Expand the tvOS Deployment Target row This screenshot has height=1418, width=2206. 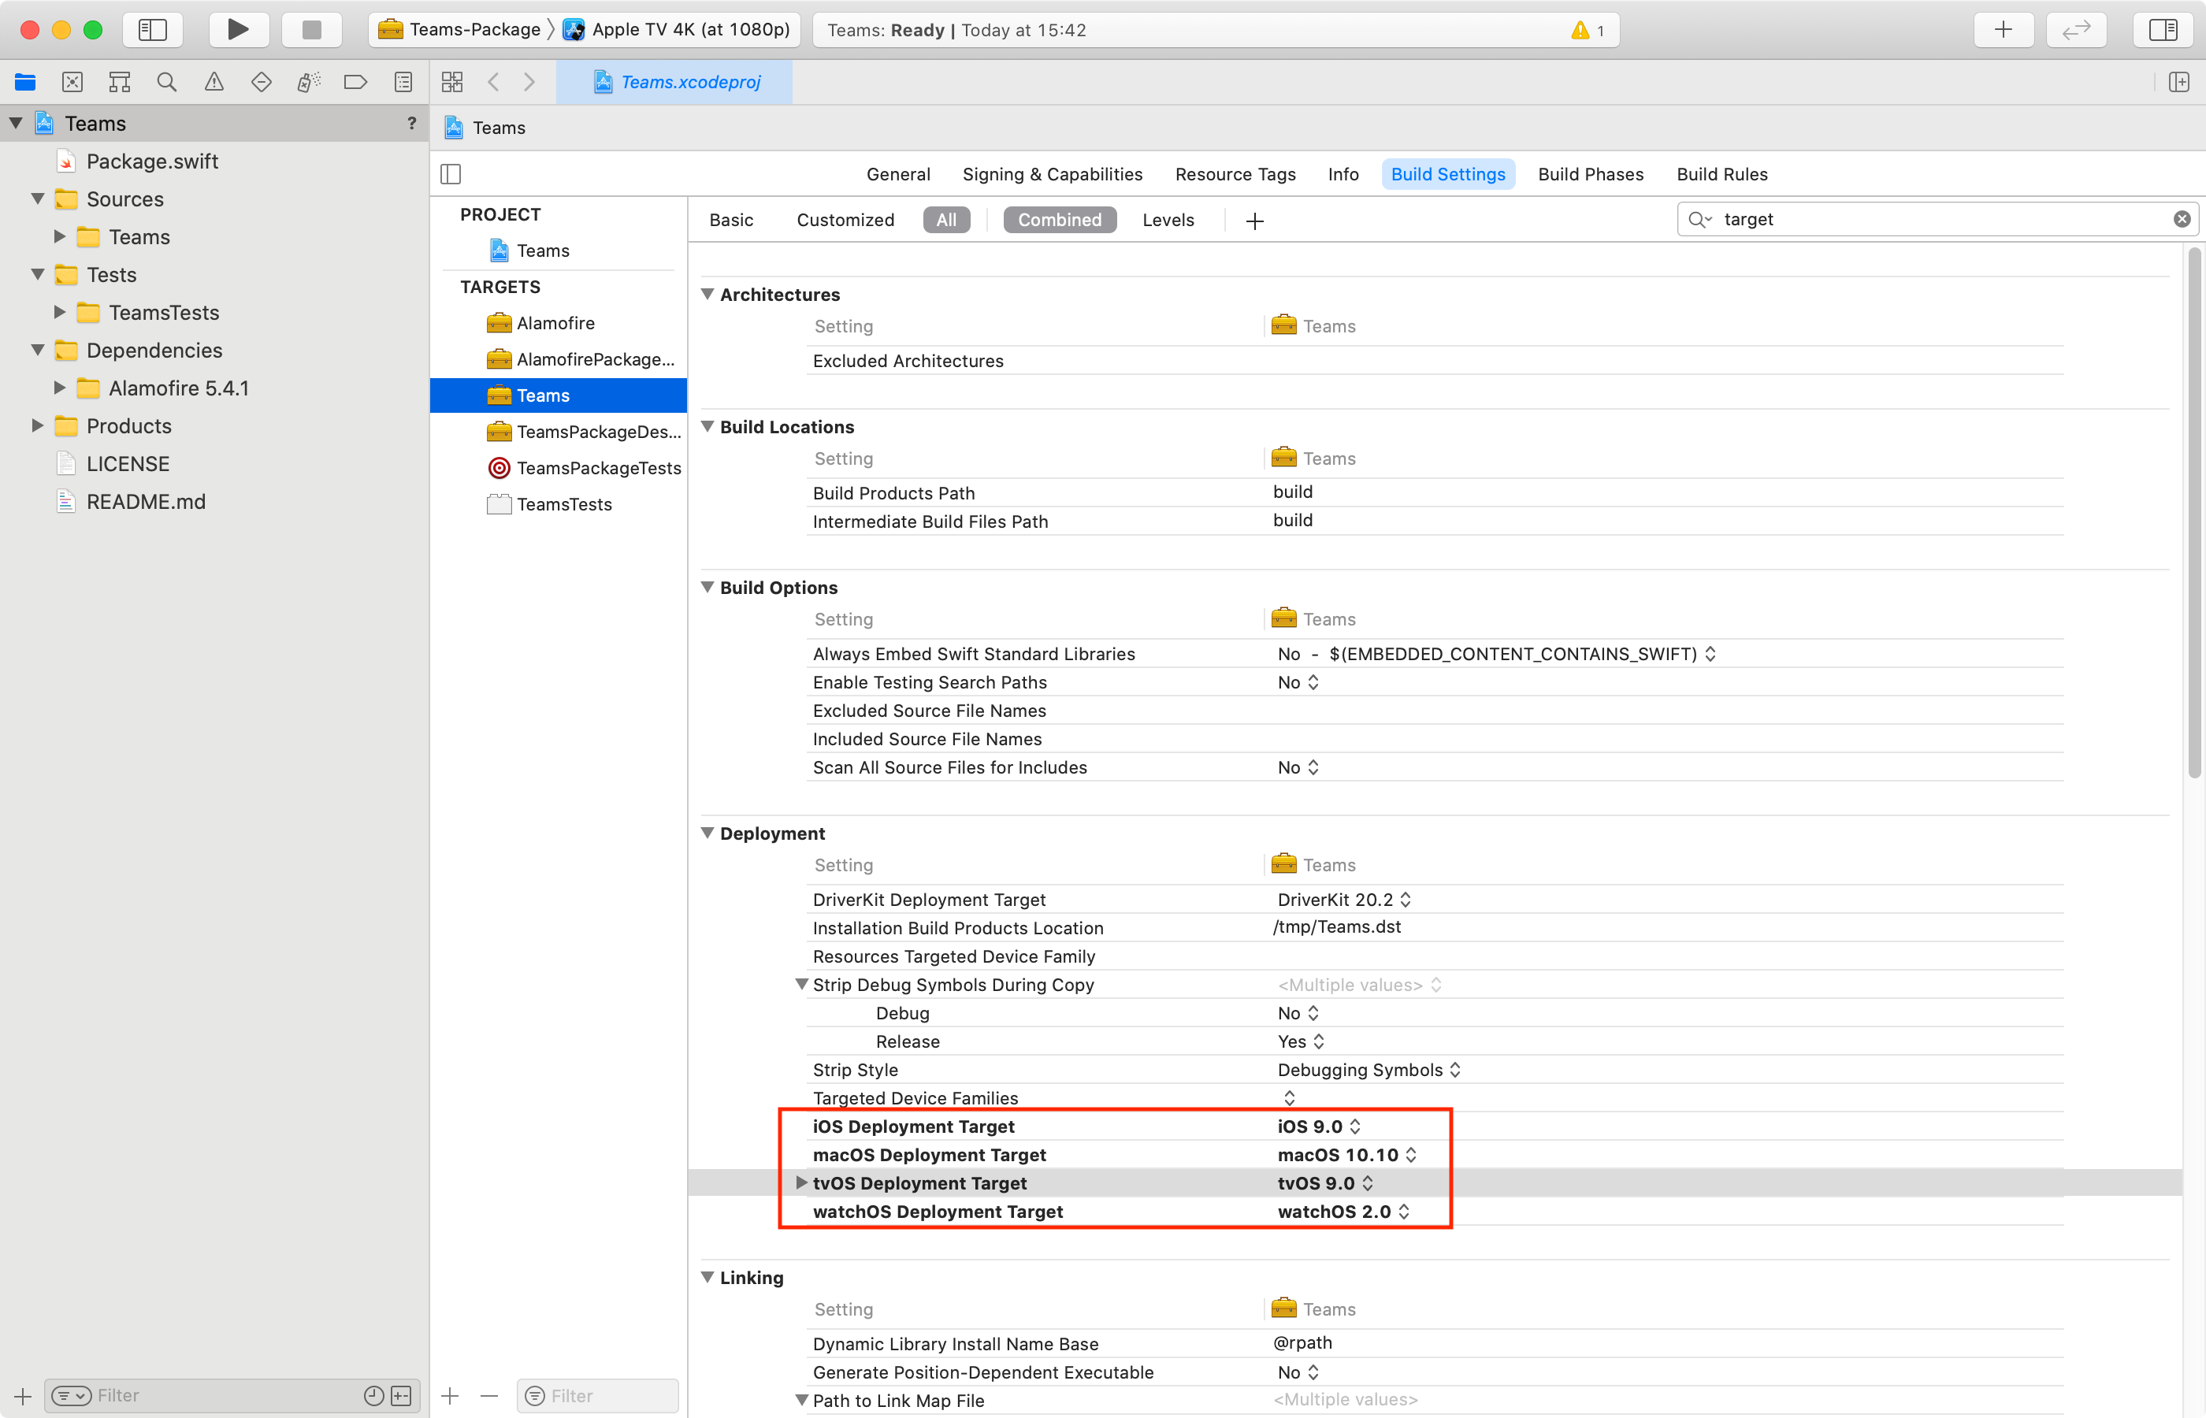[801, 1182]
